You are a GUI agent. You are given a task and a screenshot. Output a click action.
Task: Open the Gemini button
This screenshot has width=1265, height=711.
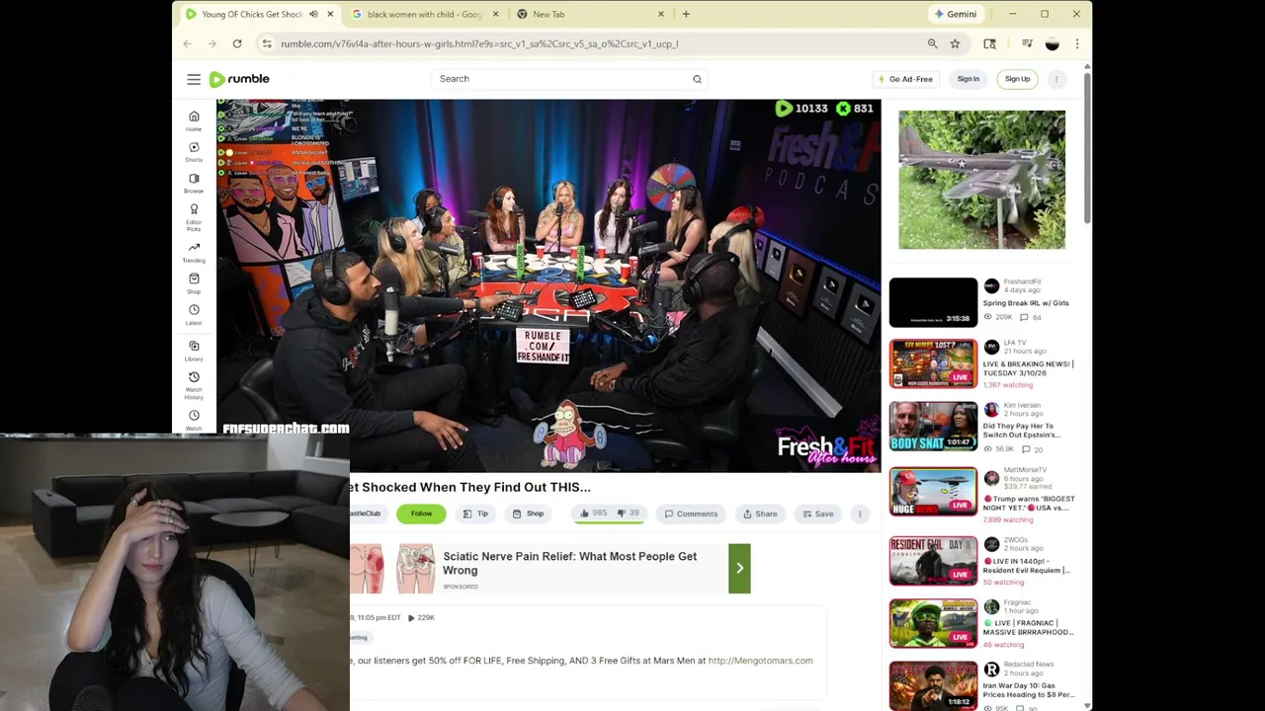pyautogui.click(x=955, y=14)
